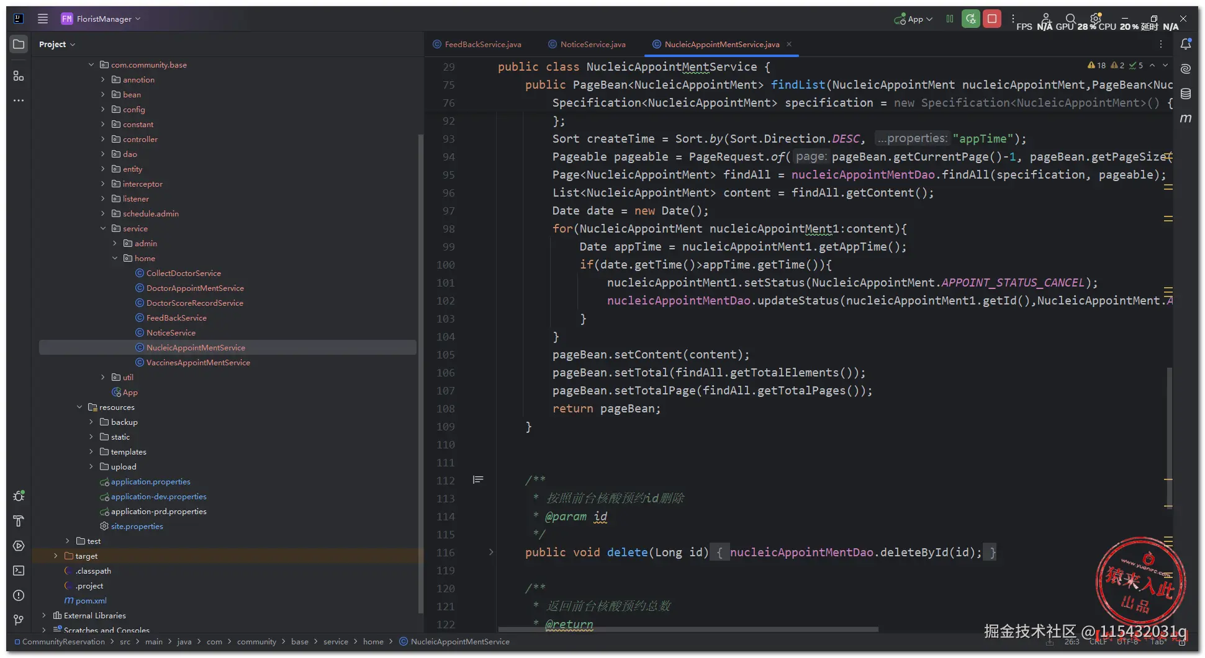The height and width of the screenshot is (658, 1205).
Task: Switch to NoticeService.java tab
Action: (x=587, y=44)
